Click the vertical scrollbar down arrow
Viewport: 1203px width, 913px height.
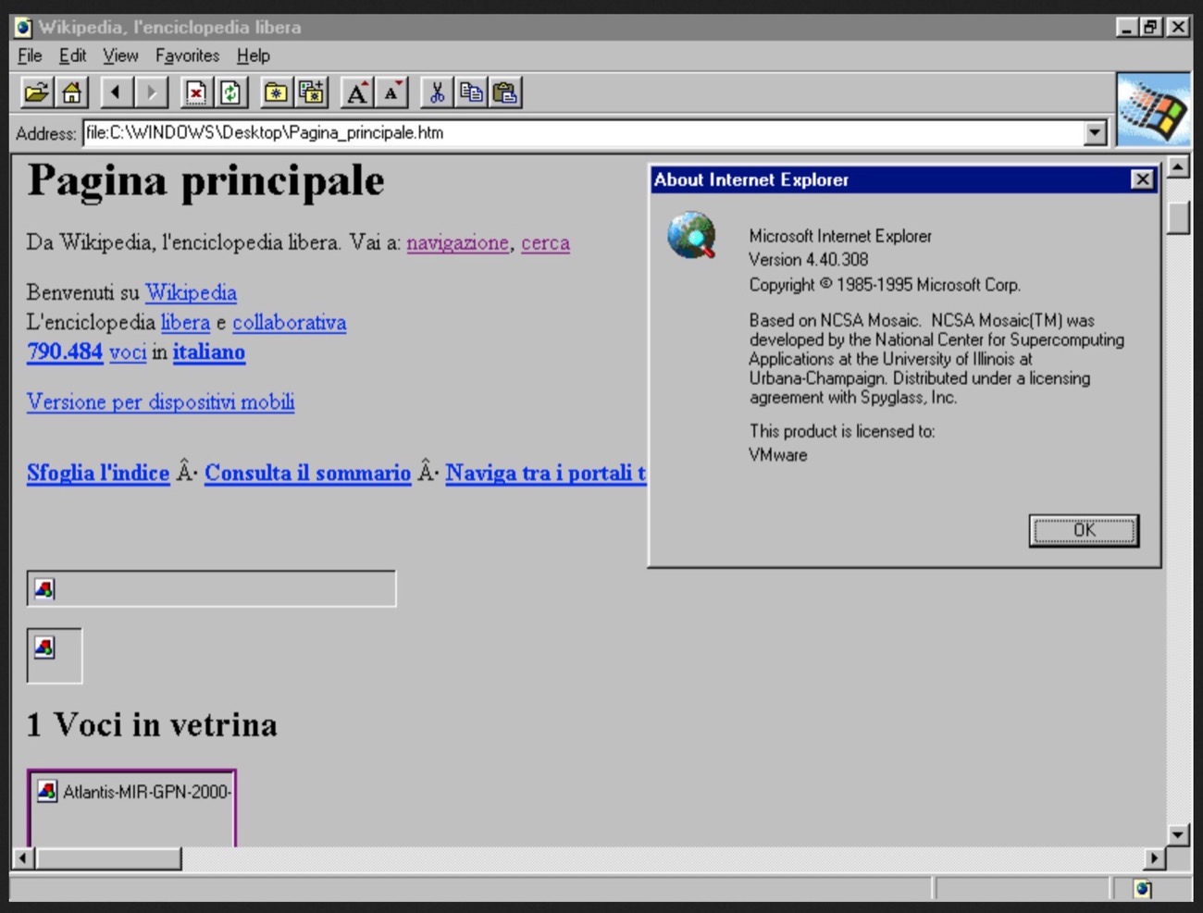(x=1178, y=834)
